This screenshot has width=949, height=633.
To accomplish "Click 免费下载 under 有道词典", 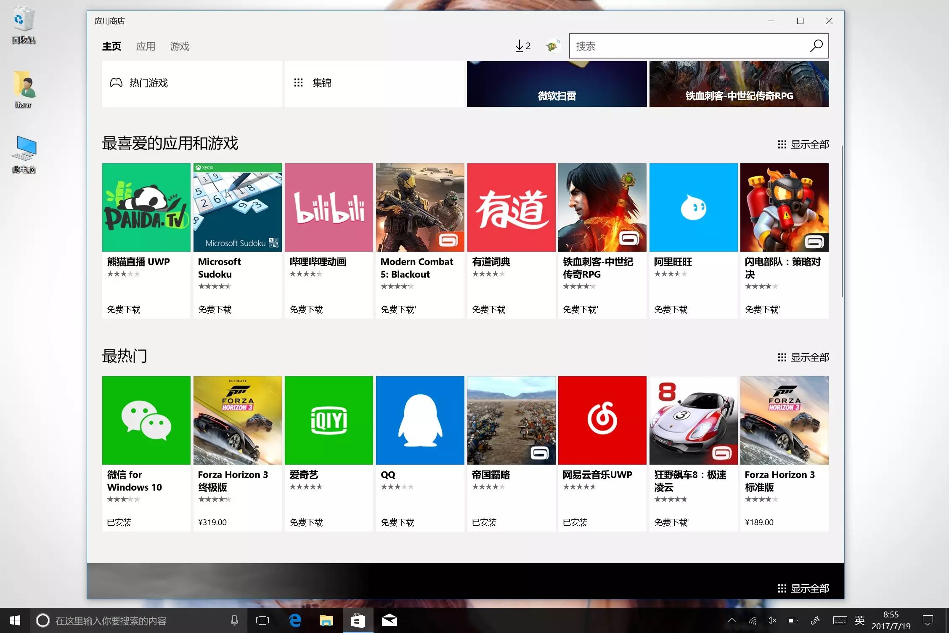I will (488, 309).
